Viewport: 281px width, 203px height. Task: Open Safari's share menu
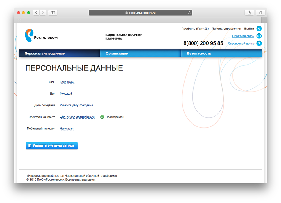249,13
